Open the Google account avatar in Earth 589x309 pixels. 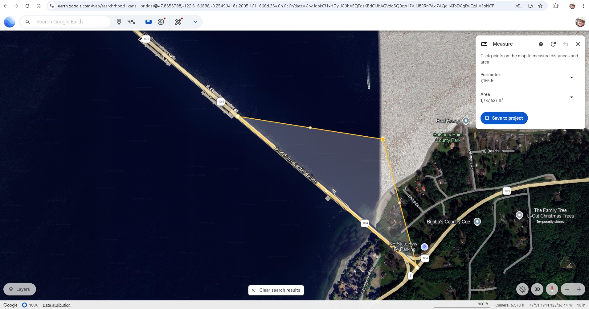580,22
